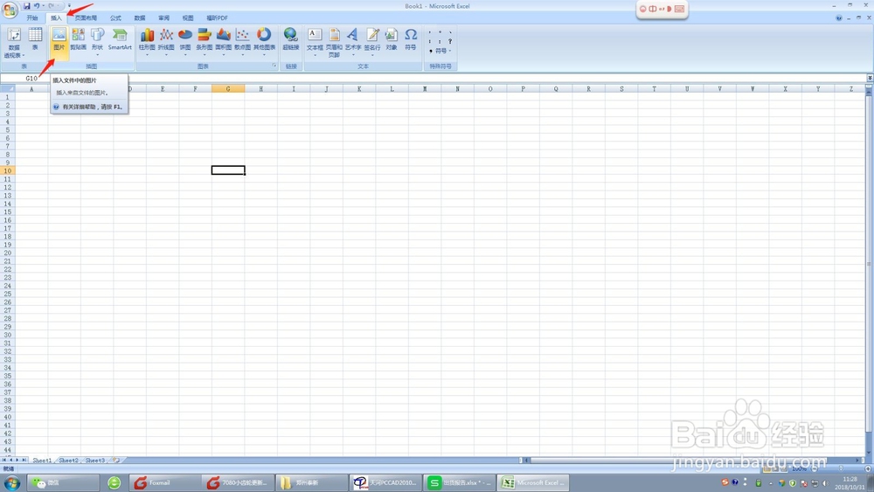Insert a Table (表)
The image size is (874, 492).
pyautogui.click(x=35, y=39)
